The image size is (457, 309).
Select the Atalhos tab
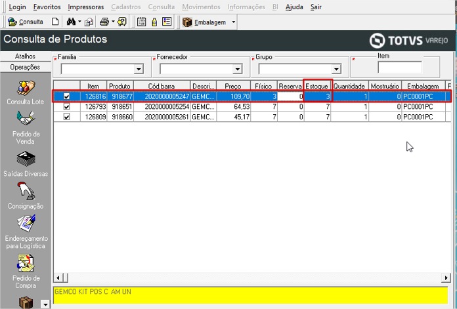pyautogui.click(x=26, y=56)
